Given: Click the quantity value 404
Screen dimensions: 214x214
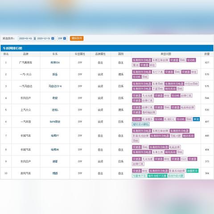Looking at the screenshot, I should 207,149.
